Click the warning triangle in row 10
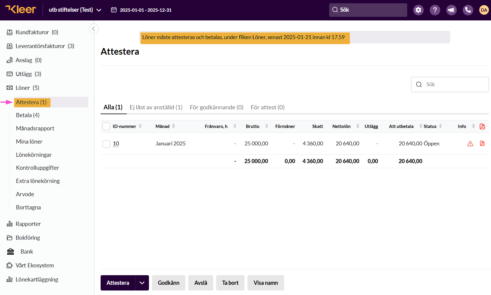 tap(470, 144)
